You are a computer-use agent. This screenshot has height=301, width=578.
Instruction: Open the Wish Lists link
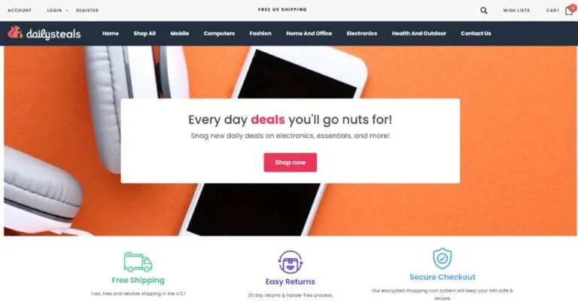coord(516,11)
